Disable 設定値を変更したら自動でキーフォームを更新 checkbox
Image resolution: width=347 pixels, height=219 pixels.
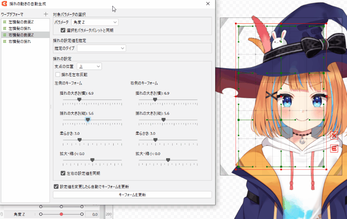tap(56, 187)
